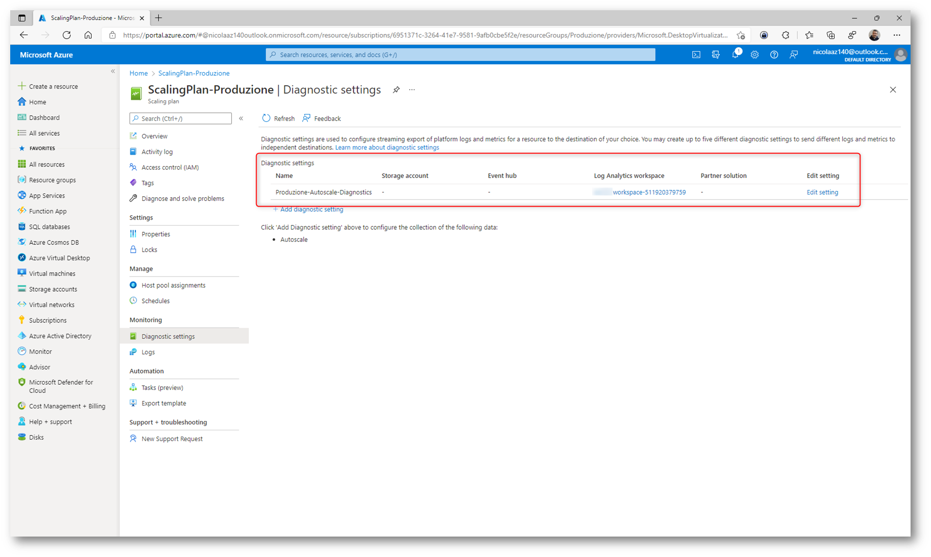Open Azure Cloud Shell icon
The image size is (931, 557).
pyautogui.click(x=696, y=55)
